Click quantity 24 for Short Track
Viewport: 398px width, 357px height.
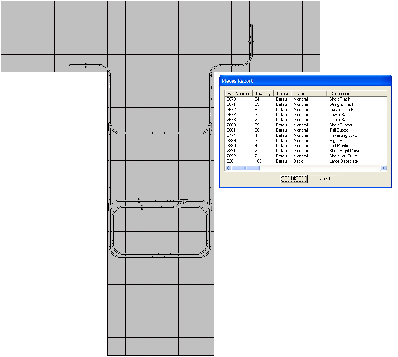pyautogui.click(x=257, y=99)
